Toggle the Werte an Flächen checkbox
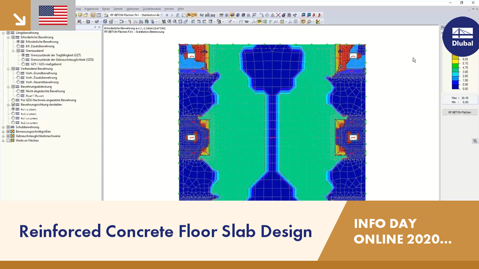 pos(8,141)
